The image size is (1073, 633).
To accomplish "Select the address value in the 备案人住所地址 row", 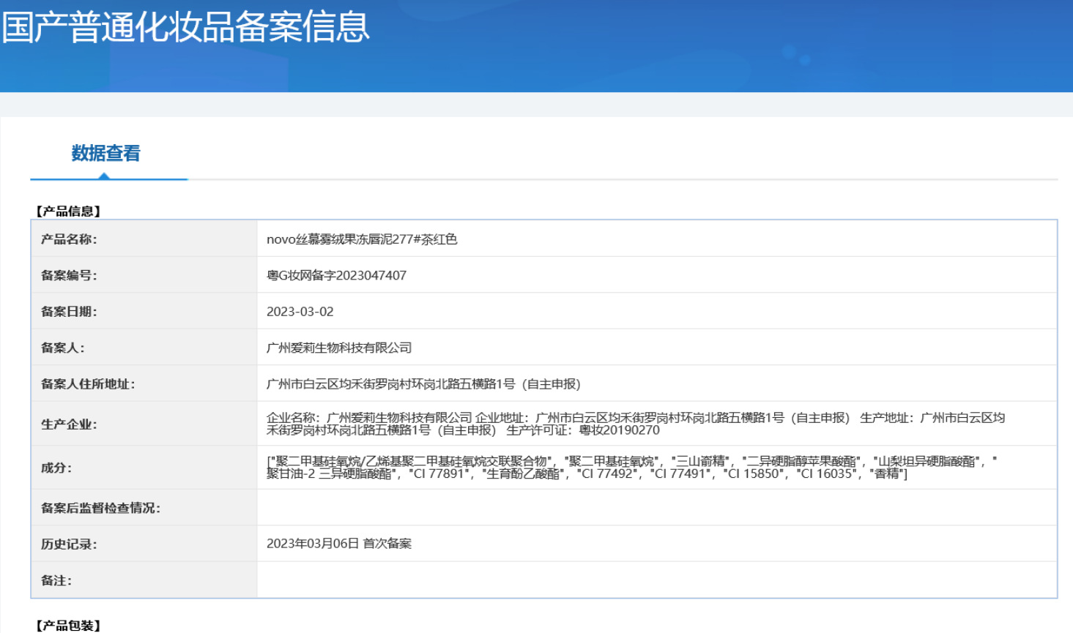I will (423, 384).
